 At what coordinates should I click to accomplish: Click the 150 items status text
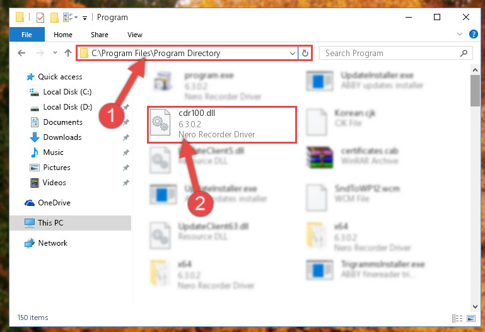[x=33, y=318]
